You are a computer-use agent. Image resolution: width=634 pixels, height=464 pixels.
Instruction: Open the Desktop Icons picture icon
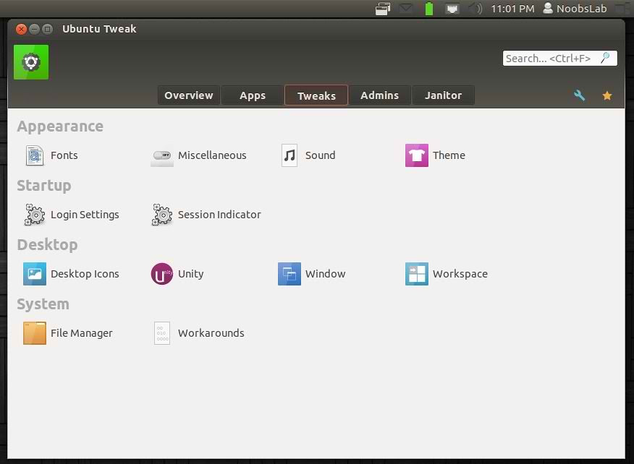click(34, 274)
